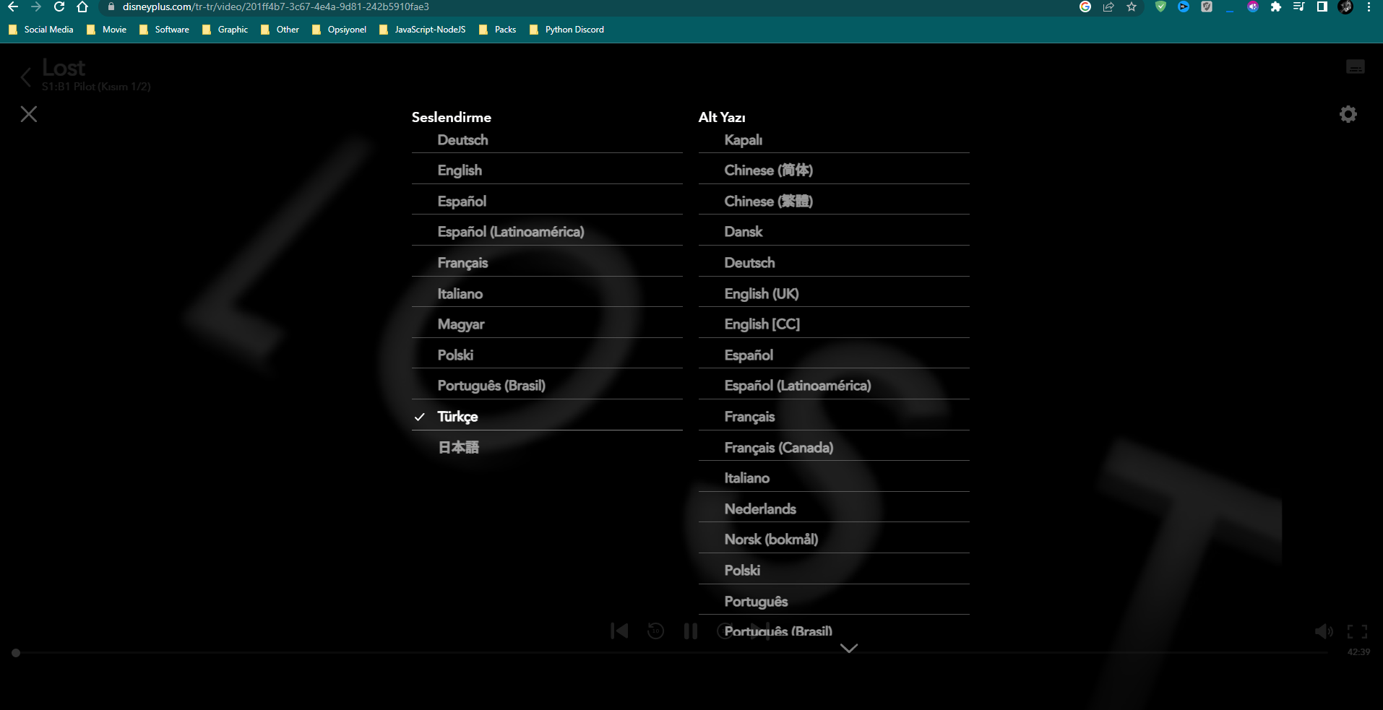Viewport: 1383px width, 710px height.
Task: Choose Français (Canada) subtitles
Action: coord(834,448)
